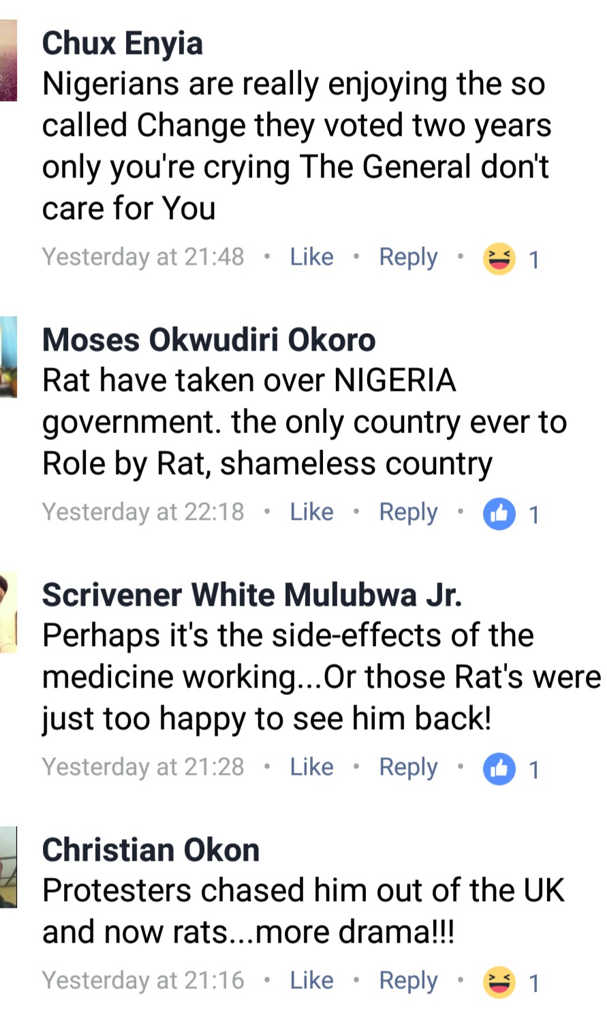Reply to Scrivener White Mulubwa Jr.'s comment
Viewport: 607px width, 1032px height.
(408, 767)
